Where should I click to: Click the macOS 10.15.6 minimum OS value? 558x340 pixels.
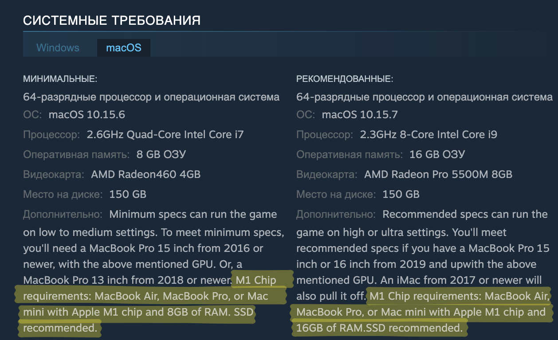pyautogui.click(x=87, y=115)
